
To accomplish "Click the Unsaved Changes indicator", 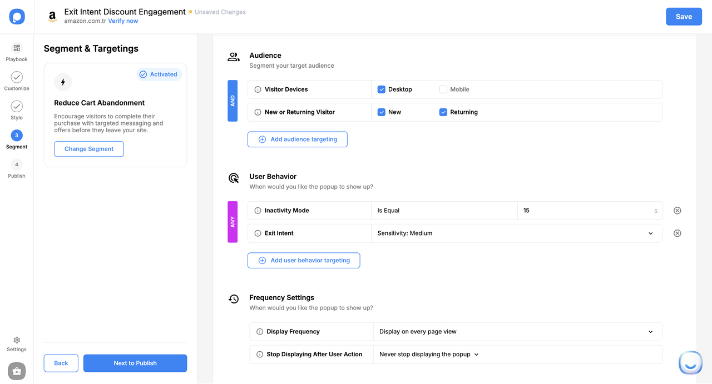I will pyautogui.click(x=217, y=12).
